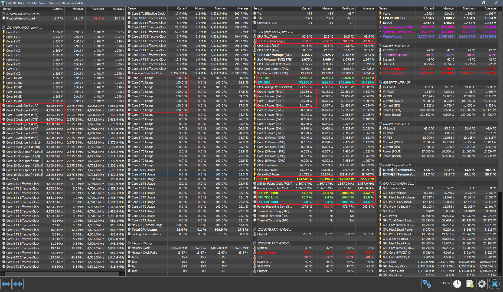This screenshot has width=503, height=292.
Task: Open HWiNFO settings with the gear icon
Action: (482, 284)
